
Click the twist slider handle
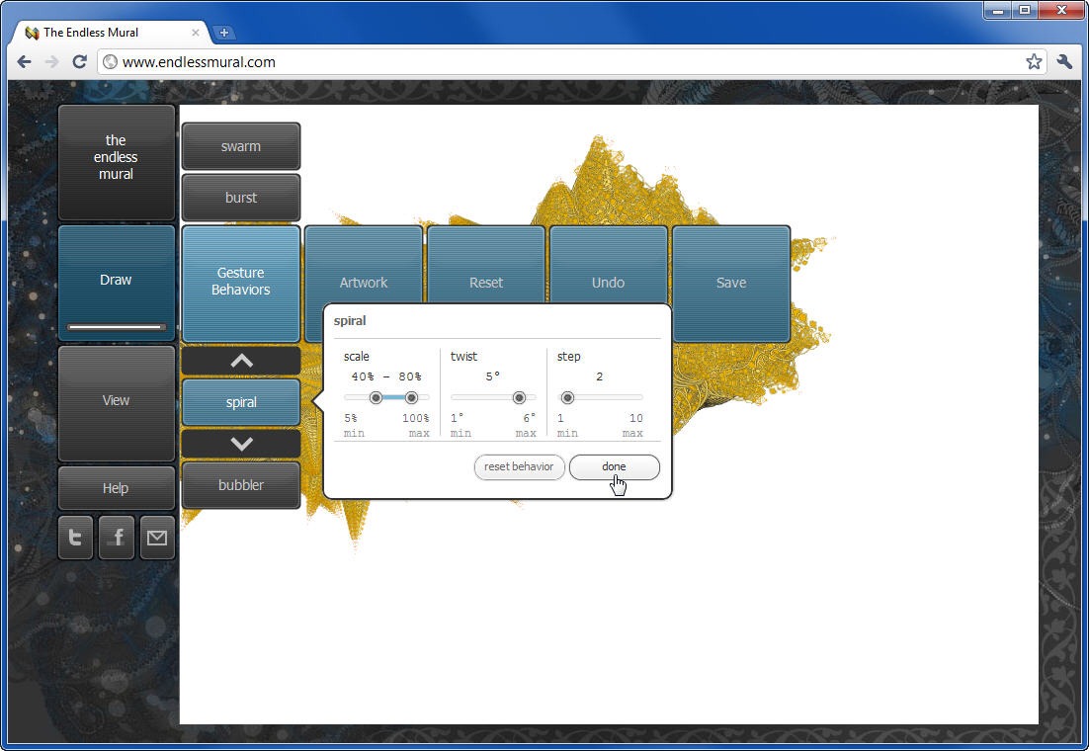[x=519, y=397]
